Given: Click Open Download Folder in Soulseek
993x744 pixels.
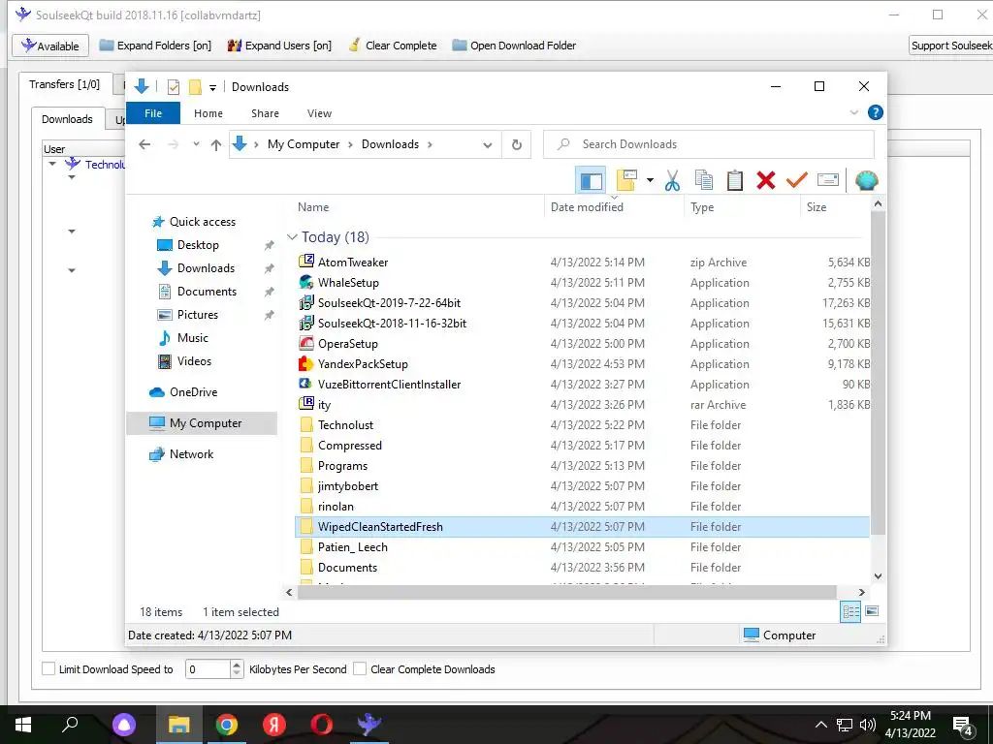Looking at the screenshot, I should 514,46.
